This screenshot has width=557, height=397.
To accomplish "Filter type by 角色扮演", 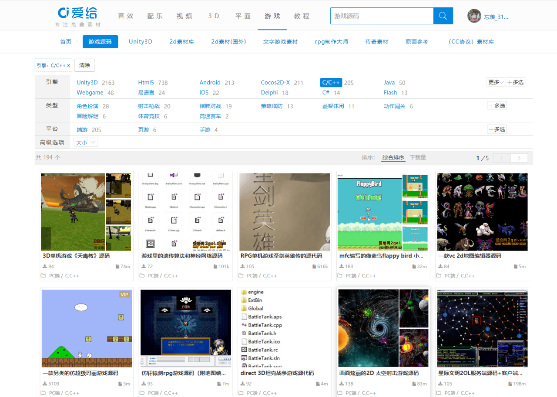I will point(87,106).
